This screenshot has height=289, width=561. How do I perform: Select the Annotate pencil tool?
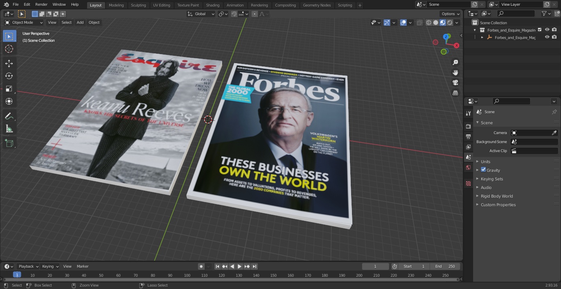click(x=9, y=116)
